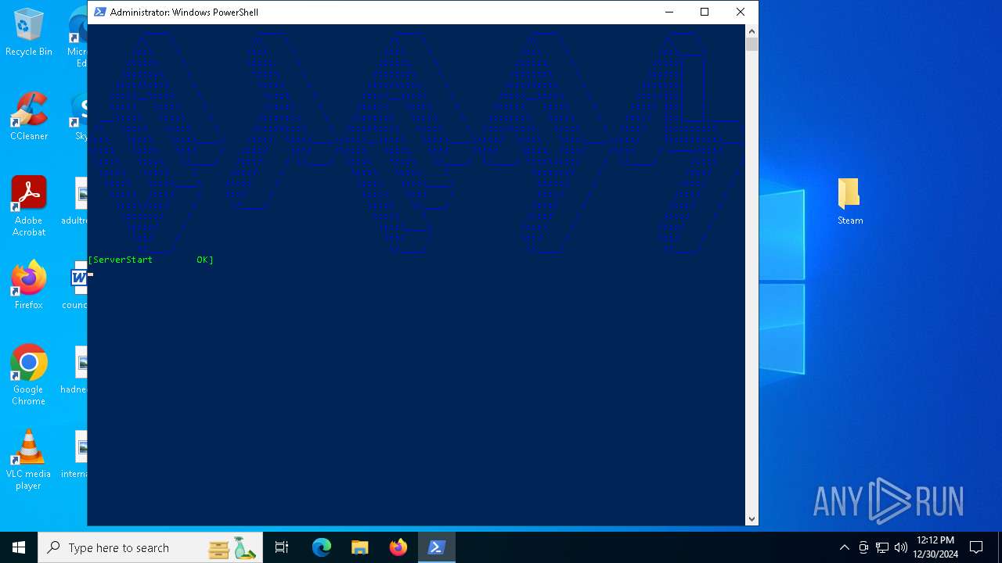
Task: Click PowerShell scrollbar down arrow
Action: tap(751, 518)
